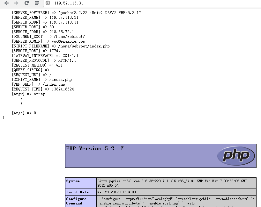Click the DOCUMENT_ROOT /home/webroot/ line
Screen dimensions: 261x207
click(x=48, y=37)
